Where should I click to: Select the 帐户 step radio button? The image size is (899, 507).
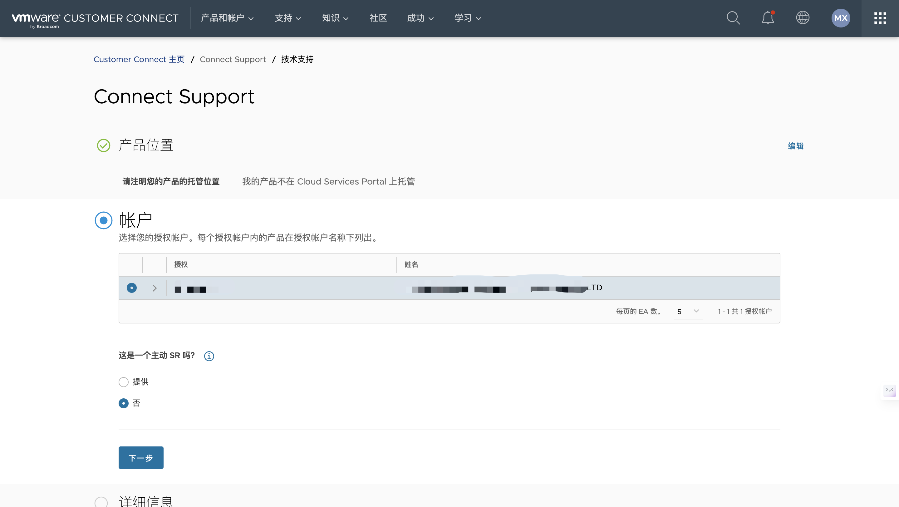pos(104,220)
